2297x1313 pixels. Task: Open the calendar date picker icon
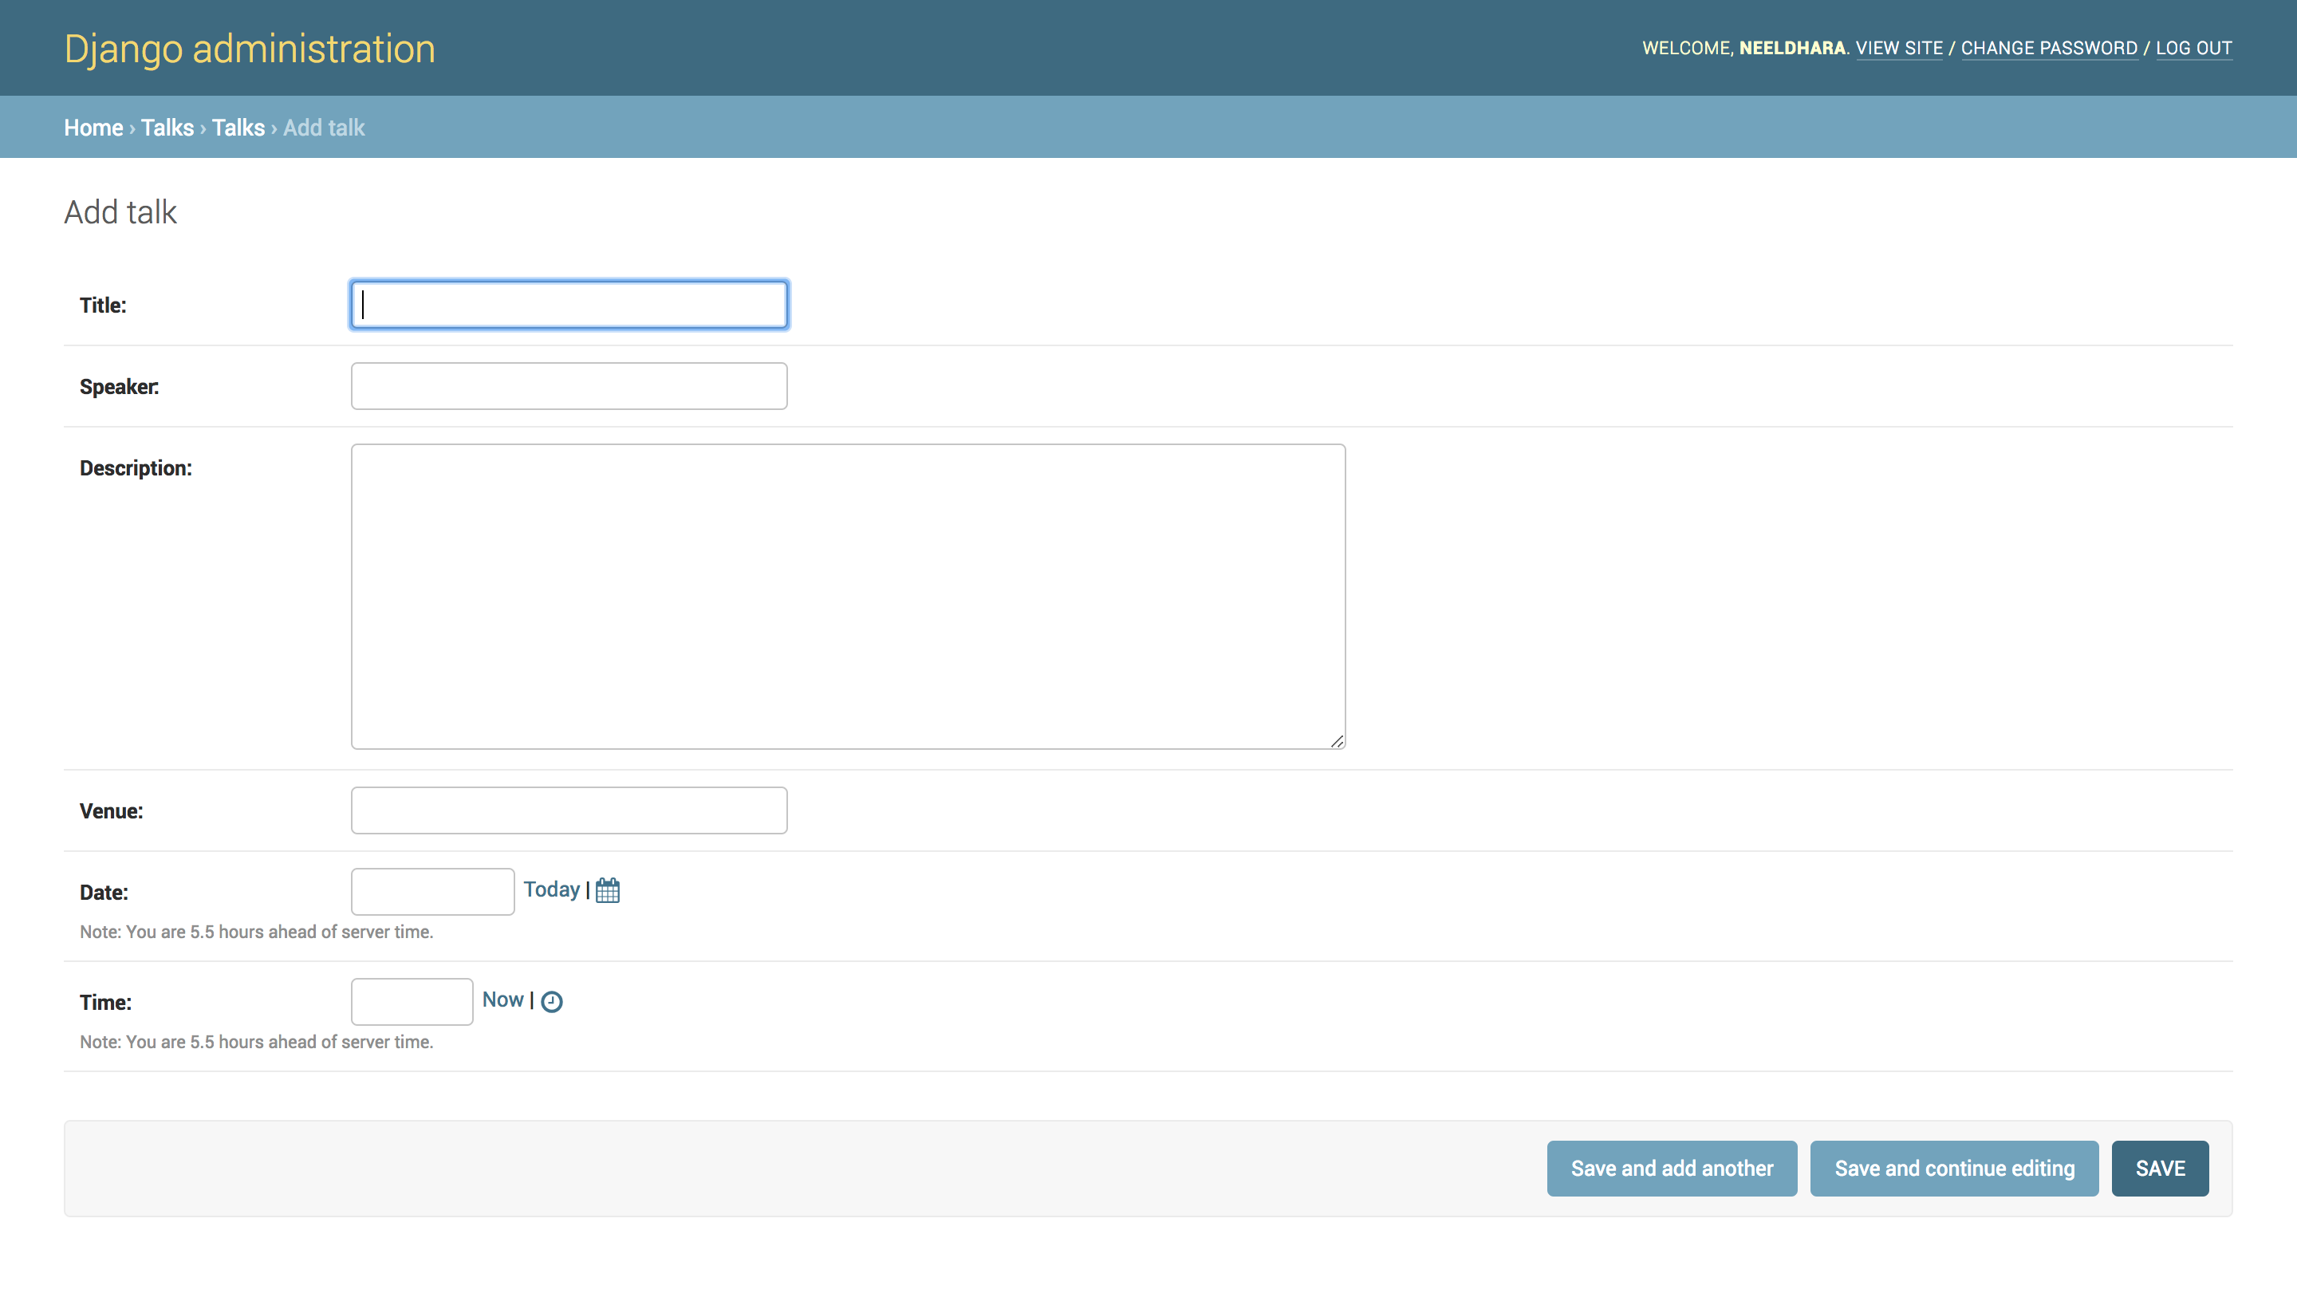[608, 890]
